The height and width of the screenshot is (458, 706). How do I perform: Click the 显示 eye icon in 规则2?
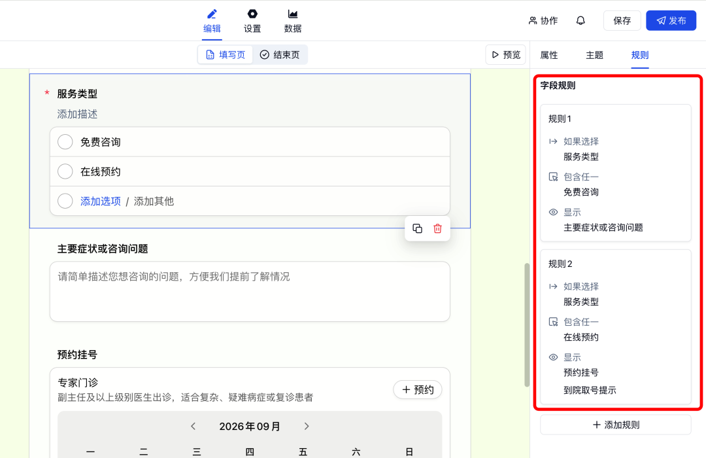[x=554, y=357]
